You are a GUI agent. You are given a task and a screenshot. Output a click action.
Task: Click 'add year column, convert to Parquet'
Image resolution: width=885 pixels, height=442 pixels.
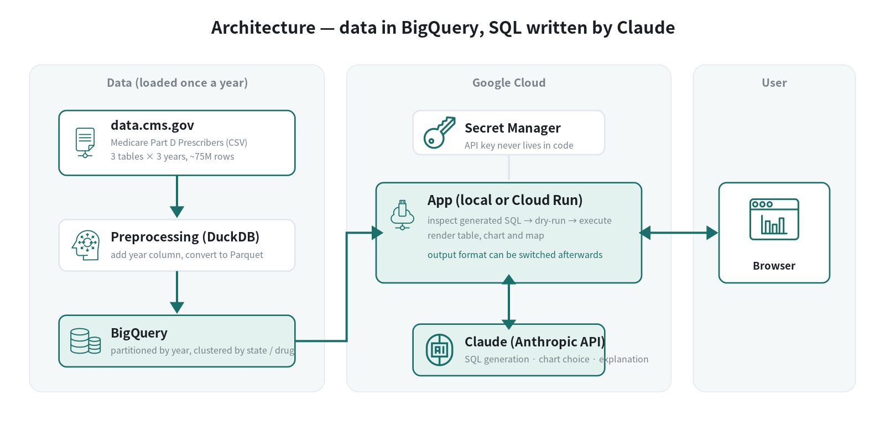(x=186, y=255)
